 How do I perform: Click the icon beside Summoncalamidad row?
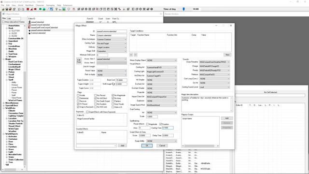(x=29, y=33)
